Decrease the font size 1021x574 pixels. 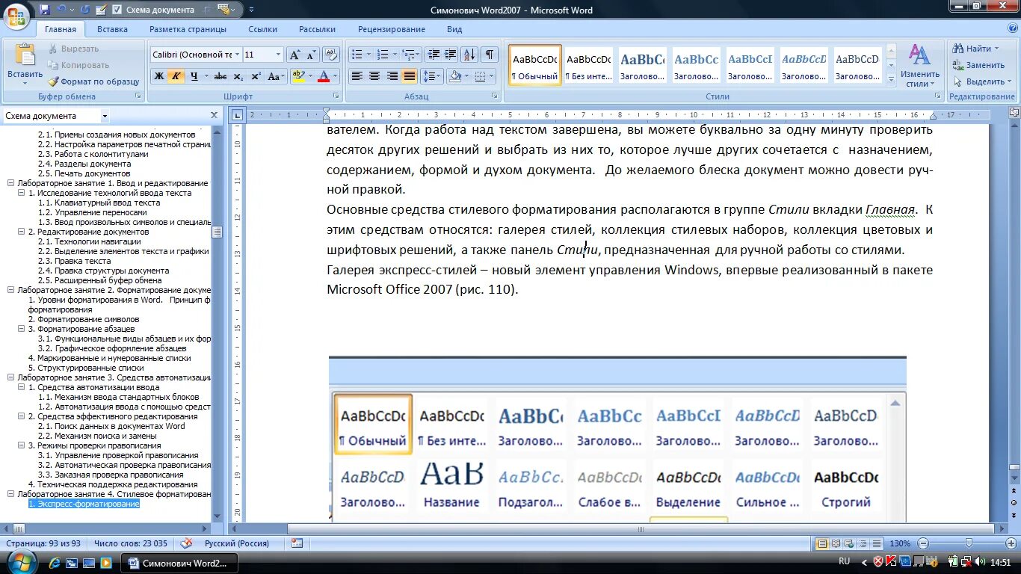(312, 55)
